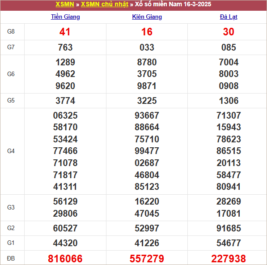
Task: Click special prize number 816066
Action: [x=65, y=259]
